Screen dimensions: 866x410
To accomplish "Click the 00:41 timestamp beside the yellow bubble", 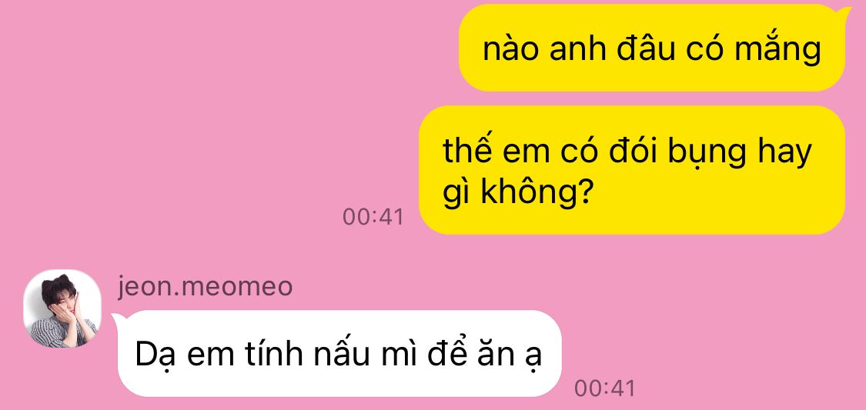I will (x=373, y=217).
